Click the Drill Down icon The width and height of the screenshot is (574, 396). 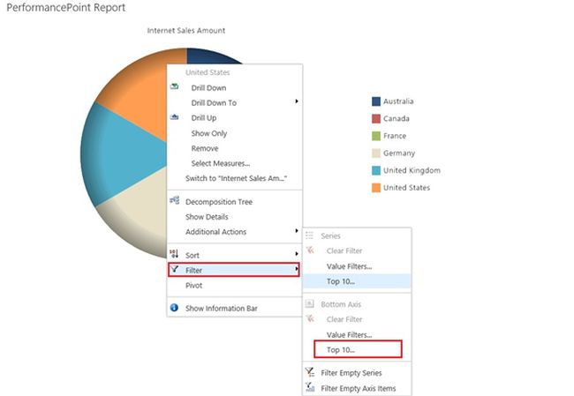pyautogui.click(x=175, y=87)
